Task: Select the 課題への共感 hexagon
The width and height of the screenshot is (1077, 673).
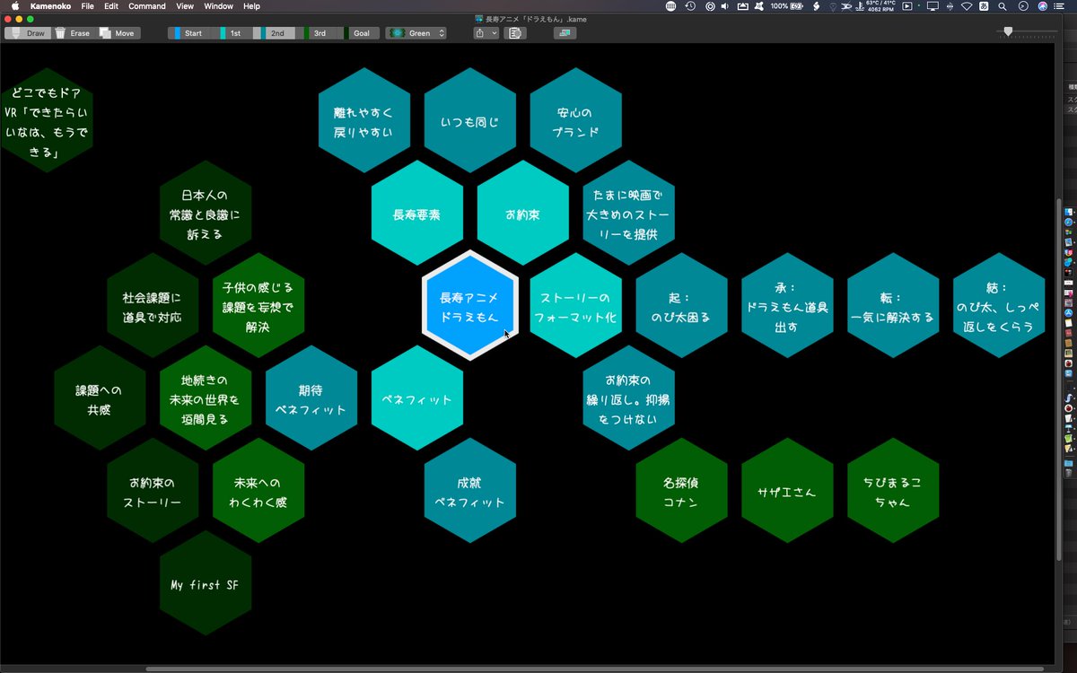Action: click(x=99, y=398)
